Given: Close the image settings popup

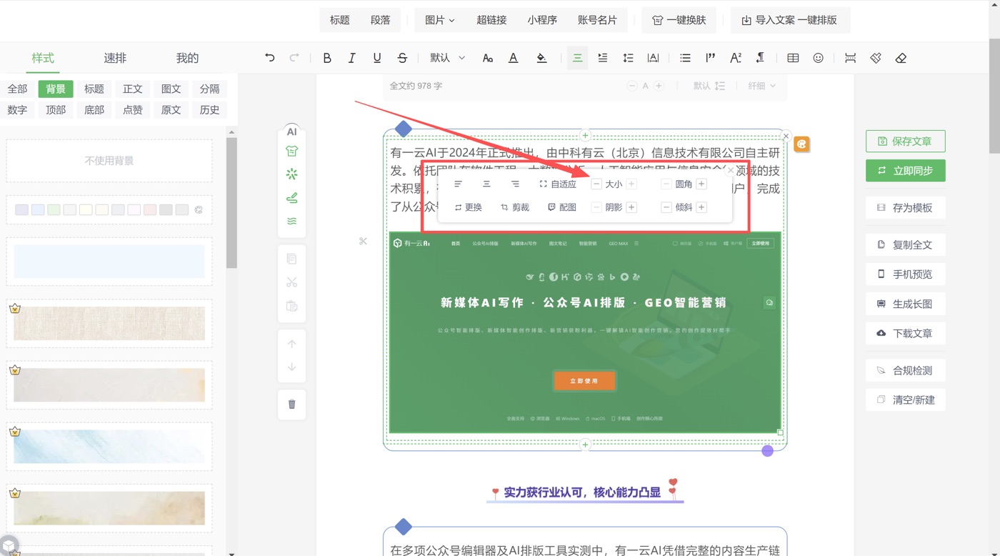Looking at the screenshot, I should [x=730, y=171].
